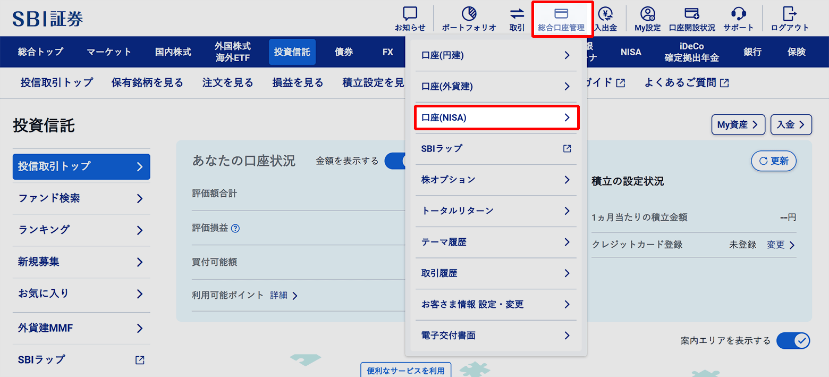Expand ランキング in the left sidebar
The width and height of the screenshot is (829, 377).
(81, 230)
